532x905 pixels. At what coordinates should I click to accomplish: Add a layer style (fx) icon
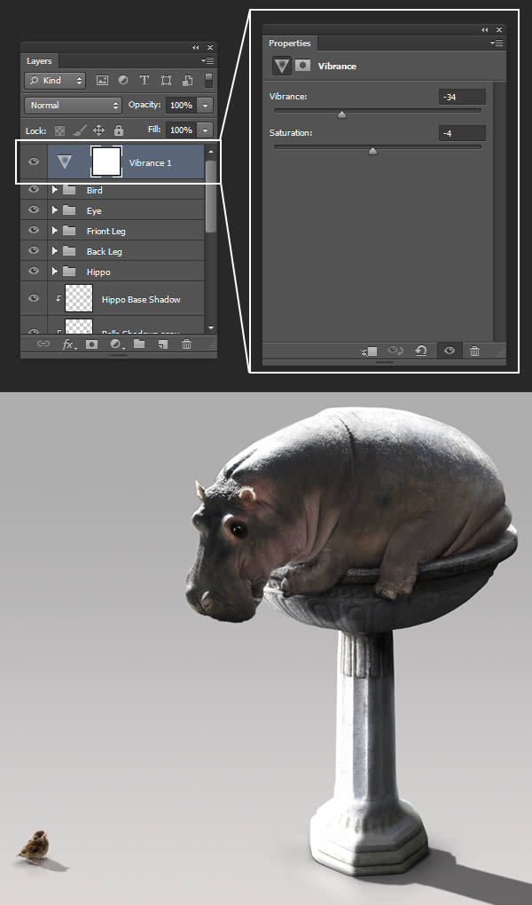[x=68, y=344]
